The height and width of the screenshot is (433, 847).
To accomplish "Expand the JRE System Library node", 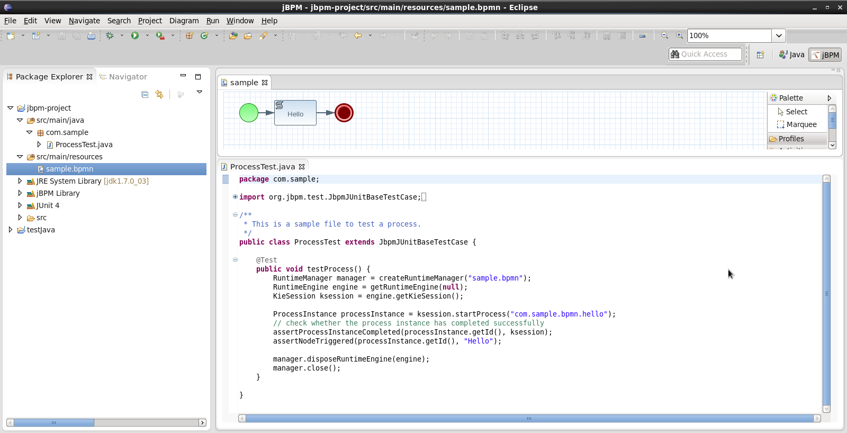I will (20, 181).
